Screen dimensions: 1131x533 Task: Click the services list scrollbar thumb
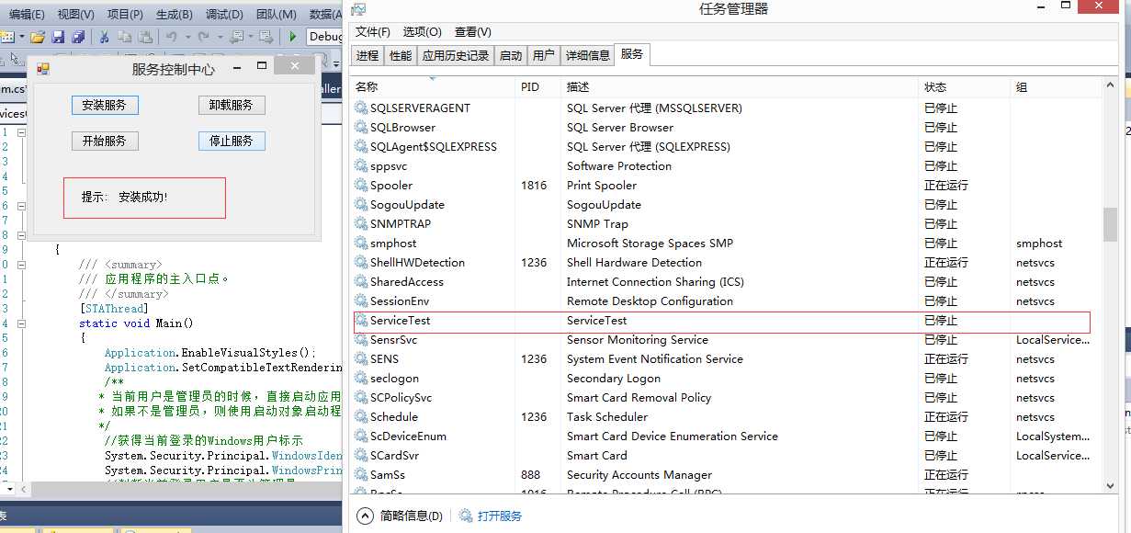click(x=1110, y=223)
